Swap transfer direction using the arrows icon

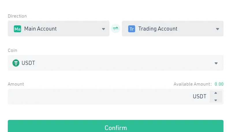pyautogui.click(x=116, y=29)
